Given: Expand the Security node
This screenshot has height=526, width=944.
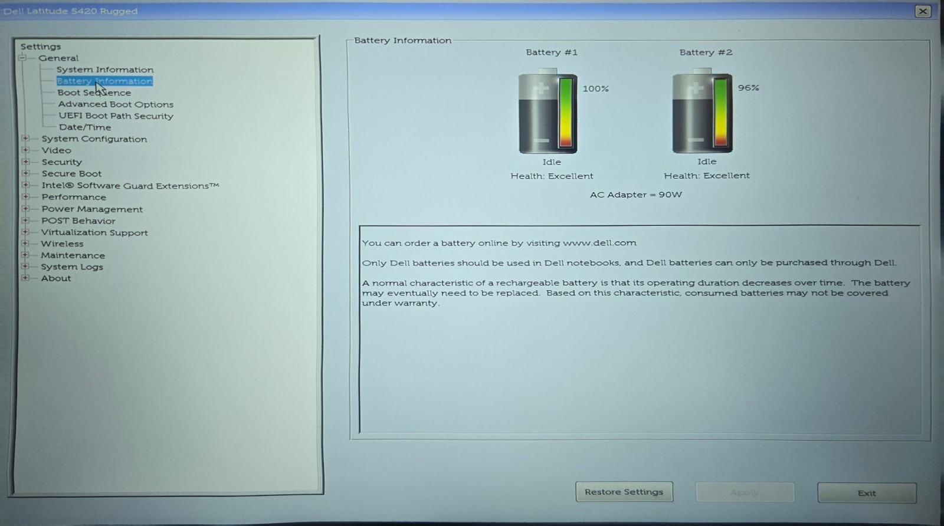Looking at the screenshot, I should pos(25,162).
